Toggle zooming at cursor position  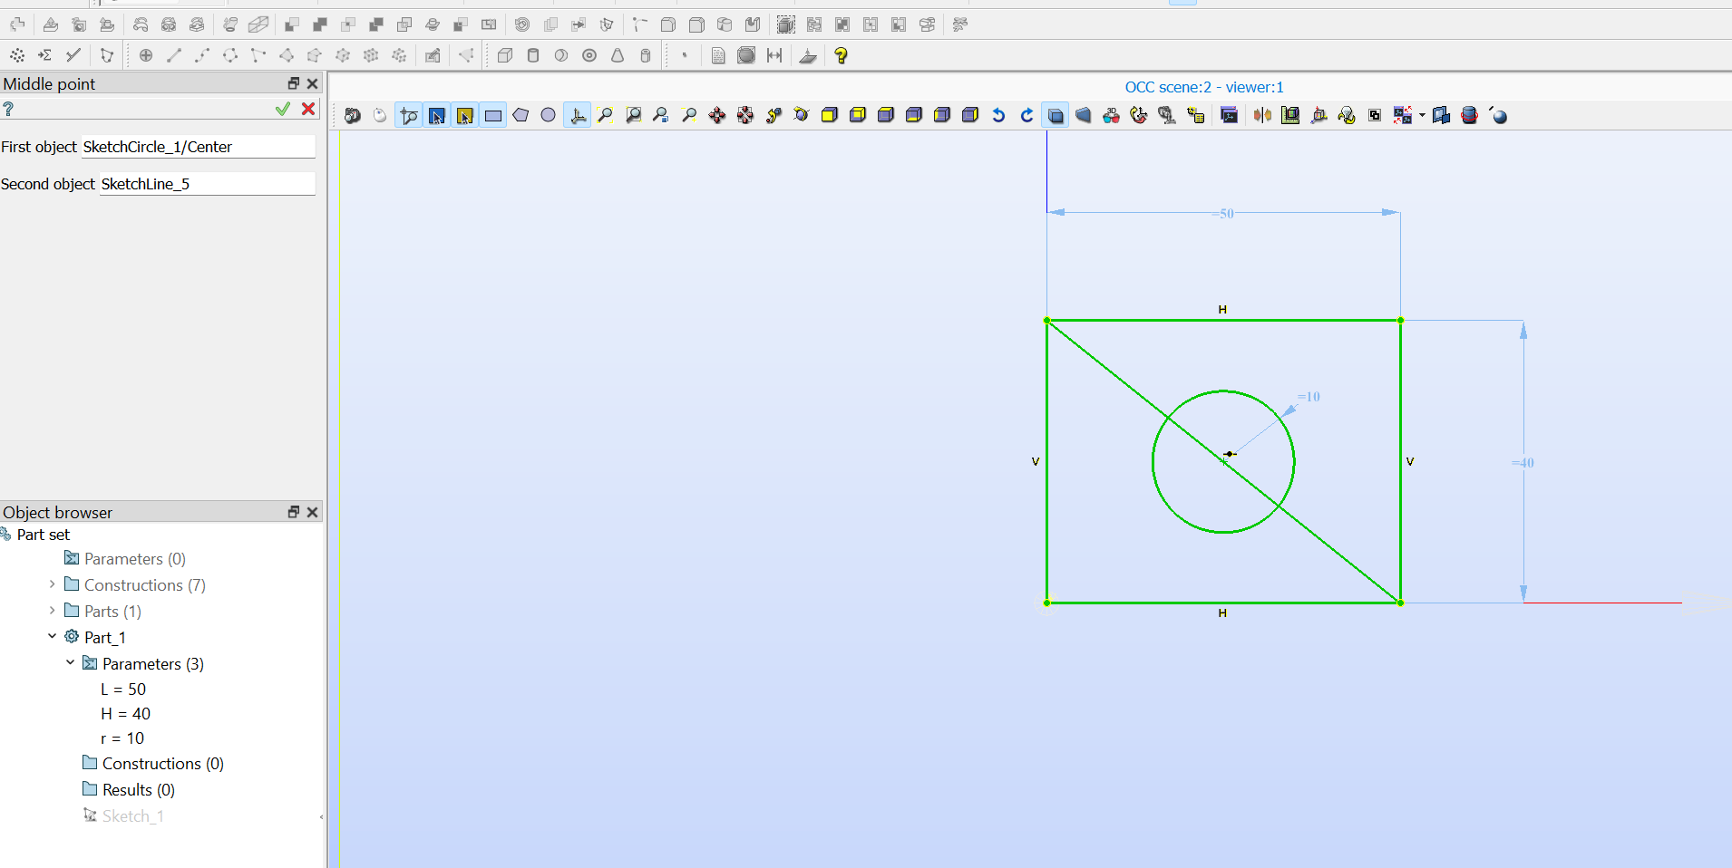(409, 115)
